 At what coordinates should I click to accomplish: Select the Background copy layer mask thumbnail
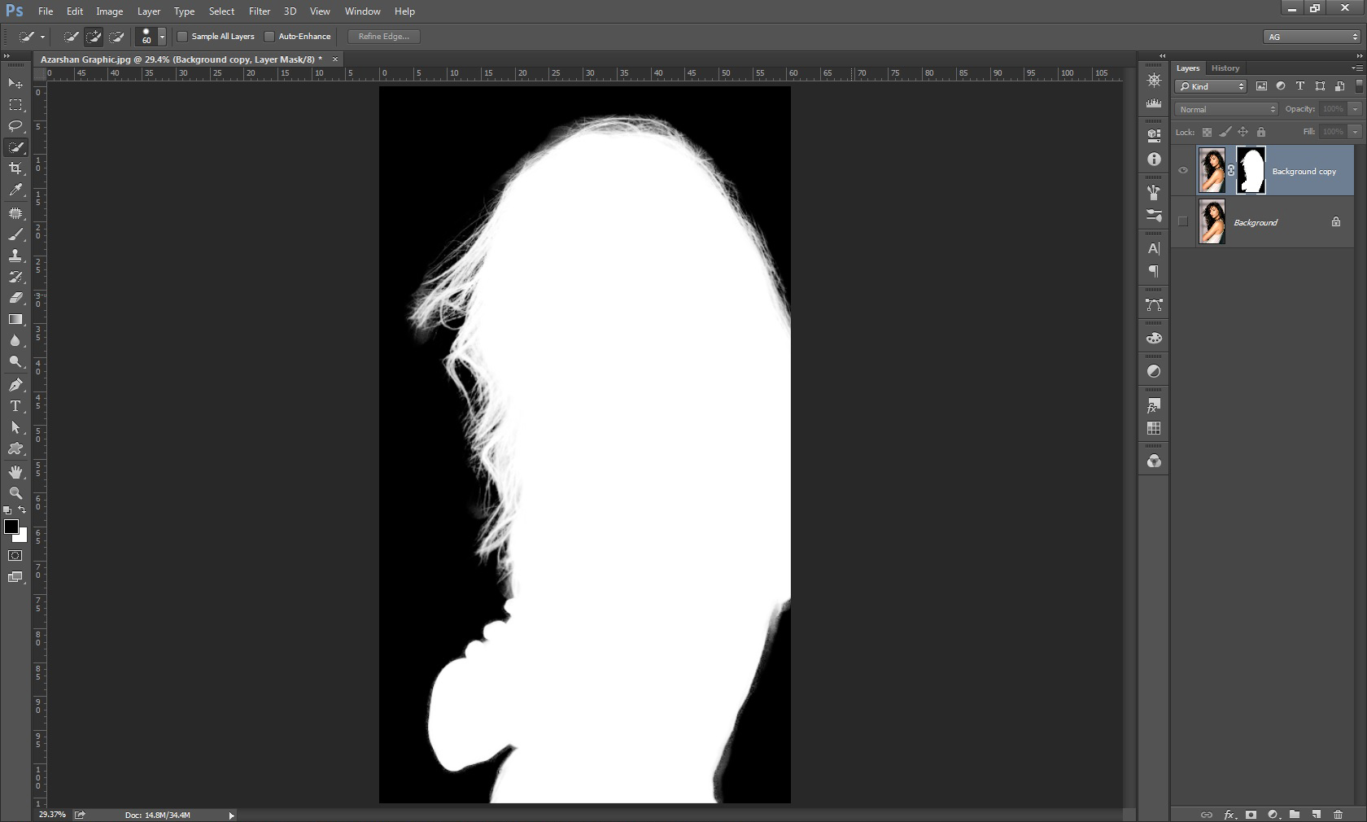pyautogui.click(x=1251, y=170)
